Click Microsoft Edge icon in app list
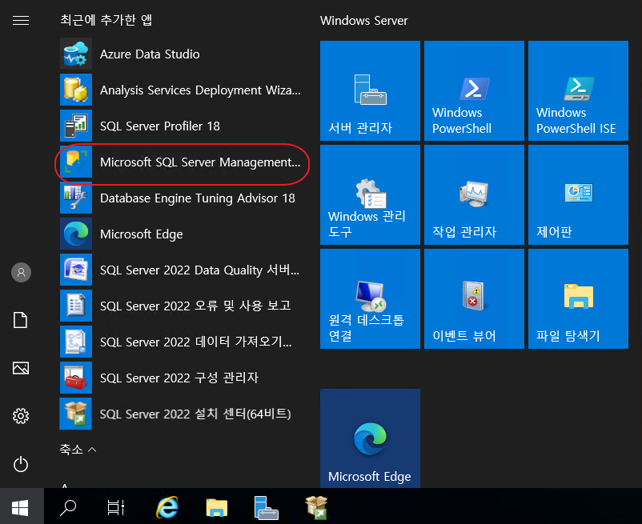642x524 pixels. 76,234
